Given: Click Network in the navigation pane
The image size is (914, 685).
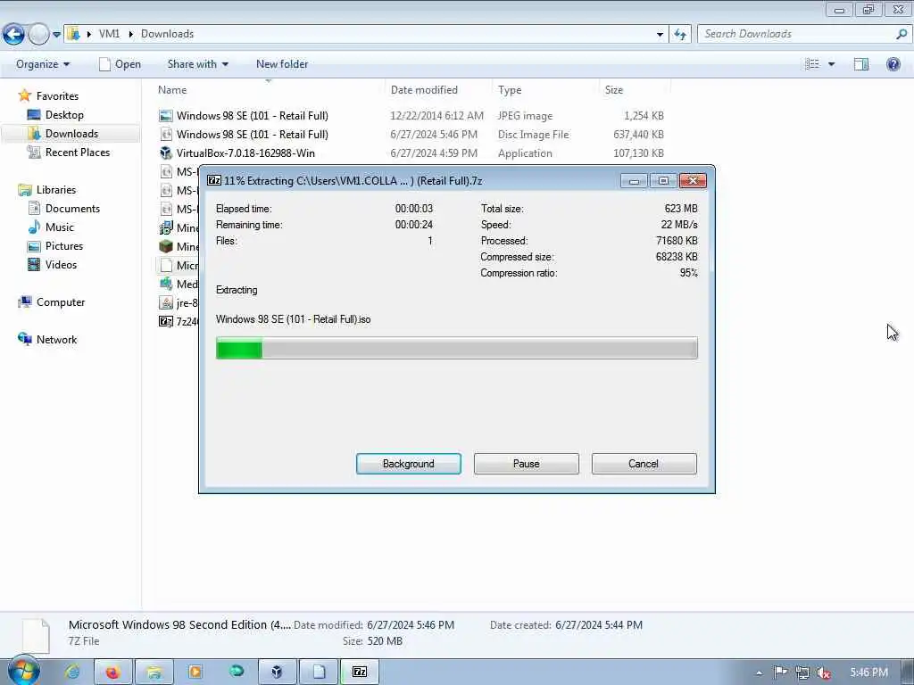Looking at the screenshot, I should tap(56, 340).
